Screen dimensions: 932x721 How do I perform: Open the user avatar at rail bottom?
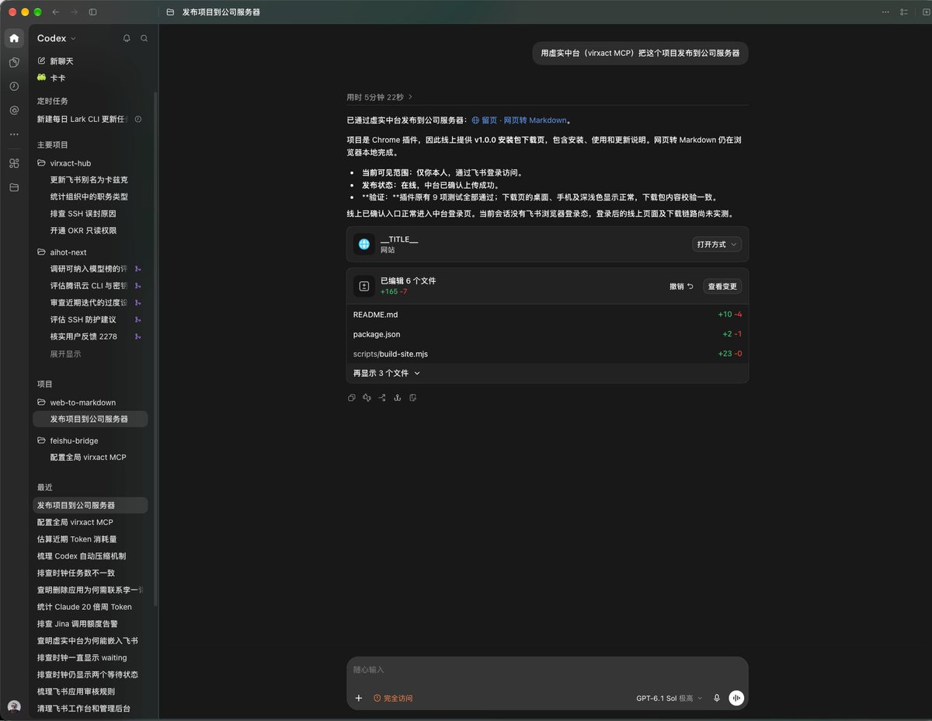pyautogui.click(x=14, y=706)
